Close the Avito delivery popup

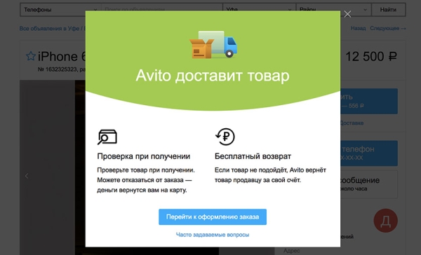pyautogui.click(x=347, y=14)
